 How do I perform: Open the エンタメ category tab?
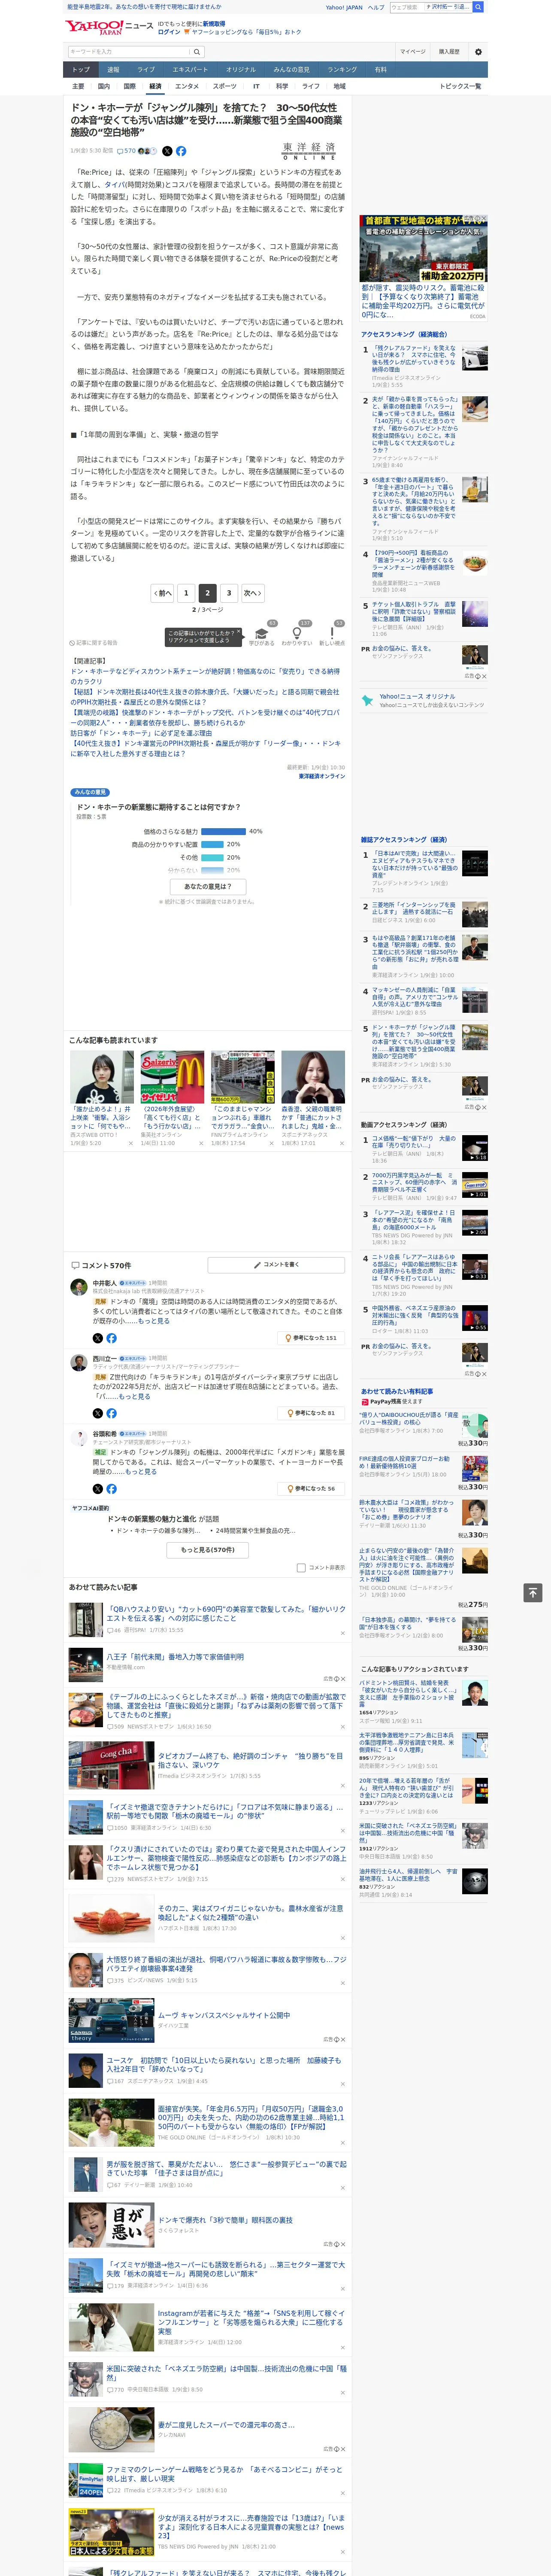[187, 86]
